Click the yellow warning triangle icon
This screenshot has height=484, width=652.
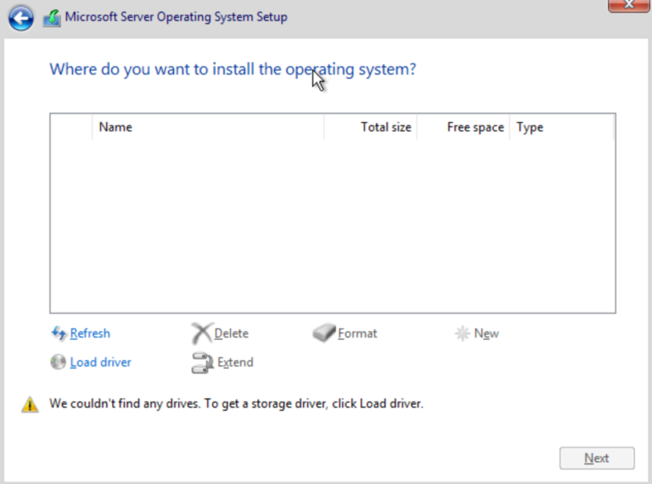tap(30, 404)
